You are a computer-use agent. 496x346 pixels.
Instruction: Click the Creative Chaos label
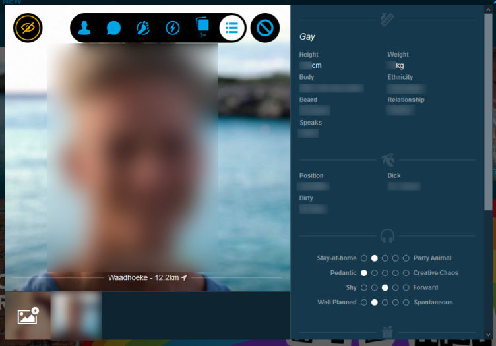click(x=435, y=273)
